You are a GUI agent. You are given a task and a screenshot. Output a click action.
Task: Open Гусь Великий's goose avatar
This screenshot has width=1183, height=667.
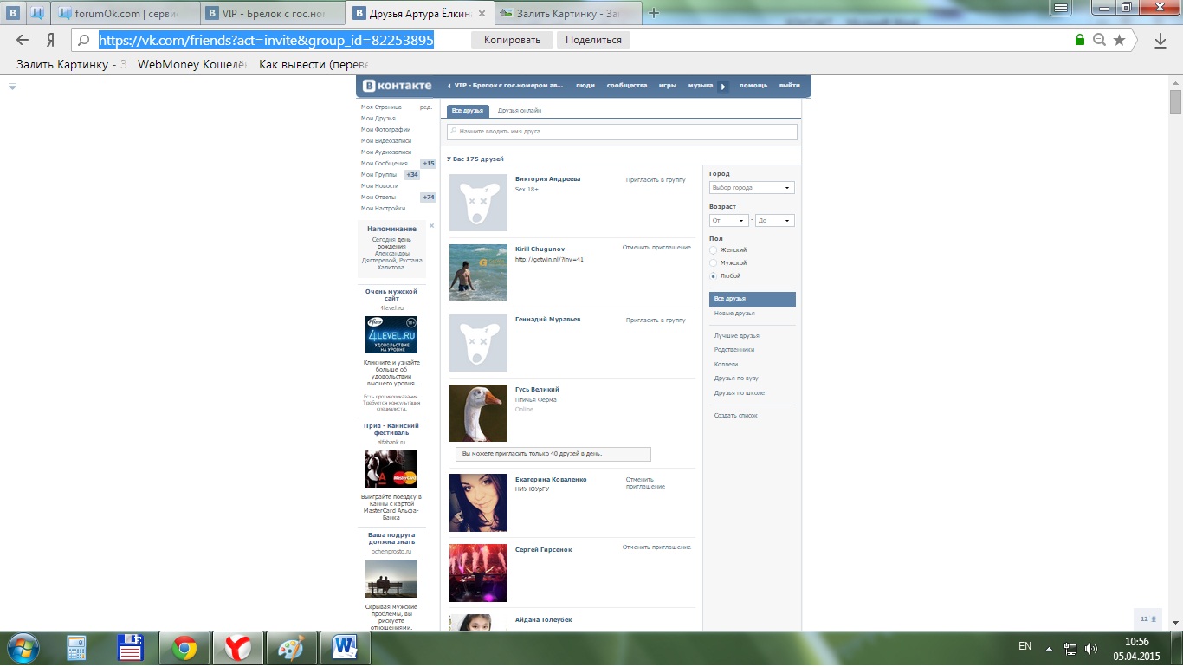coord(478,413)
